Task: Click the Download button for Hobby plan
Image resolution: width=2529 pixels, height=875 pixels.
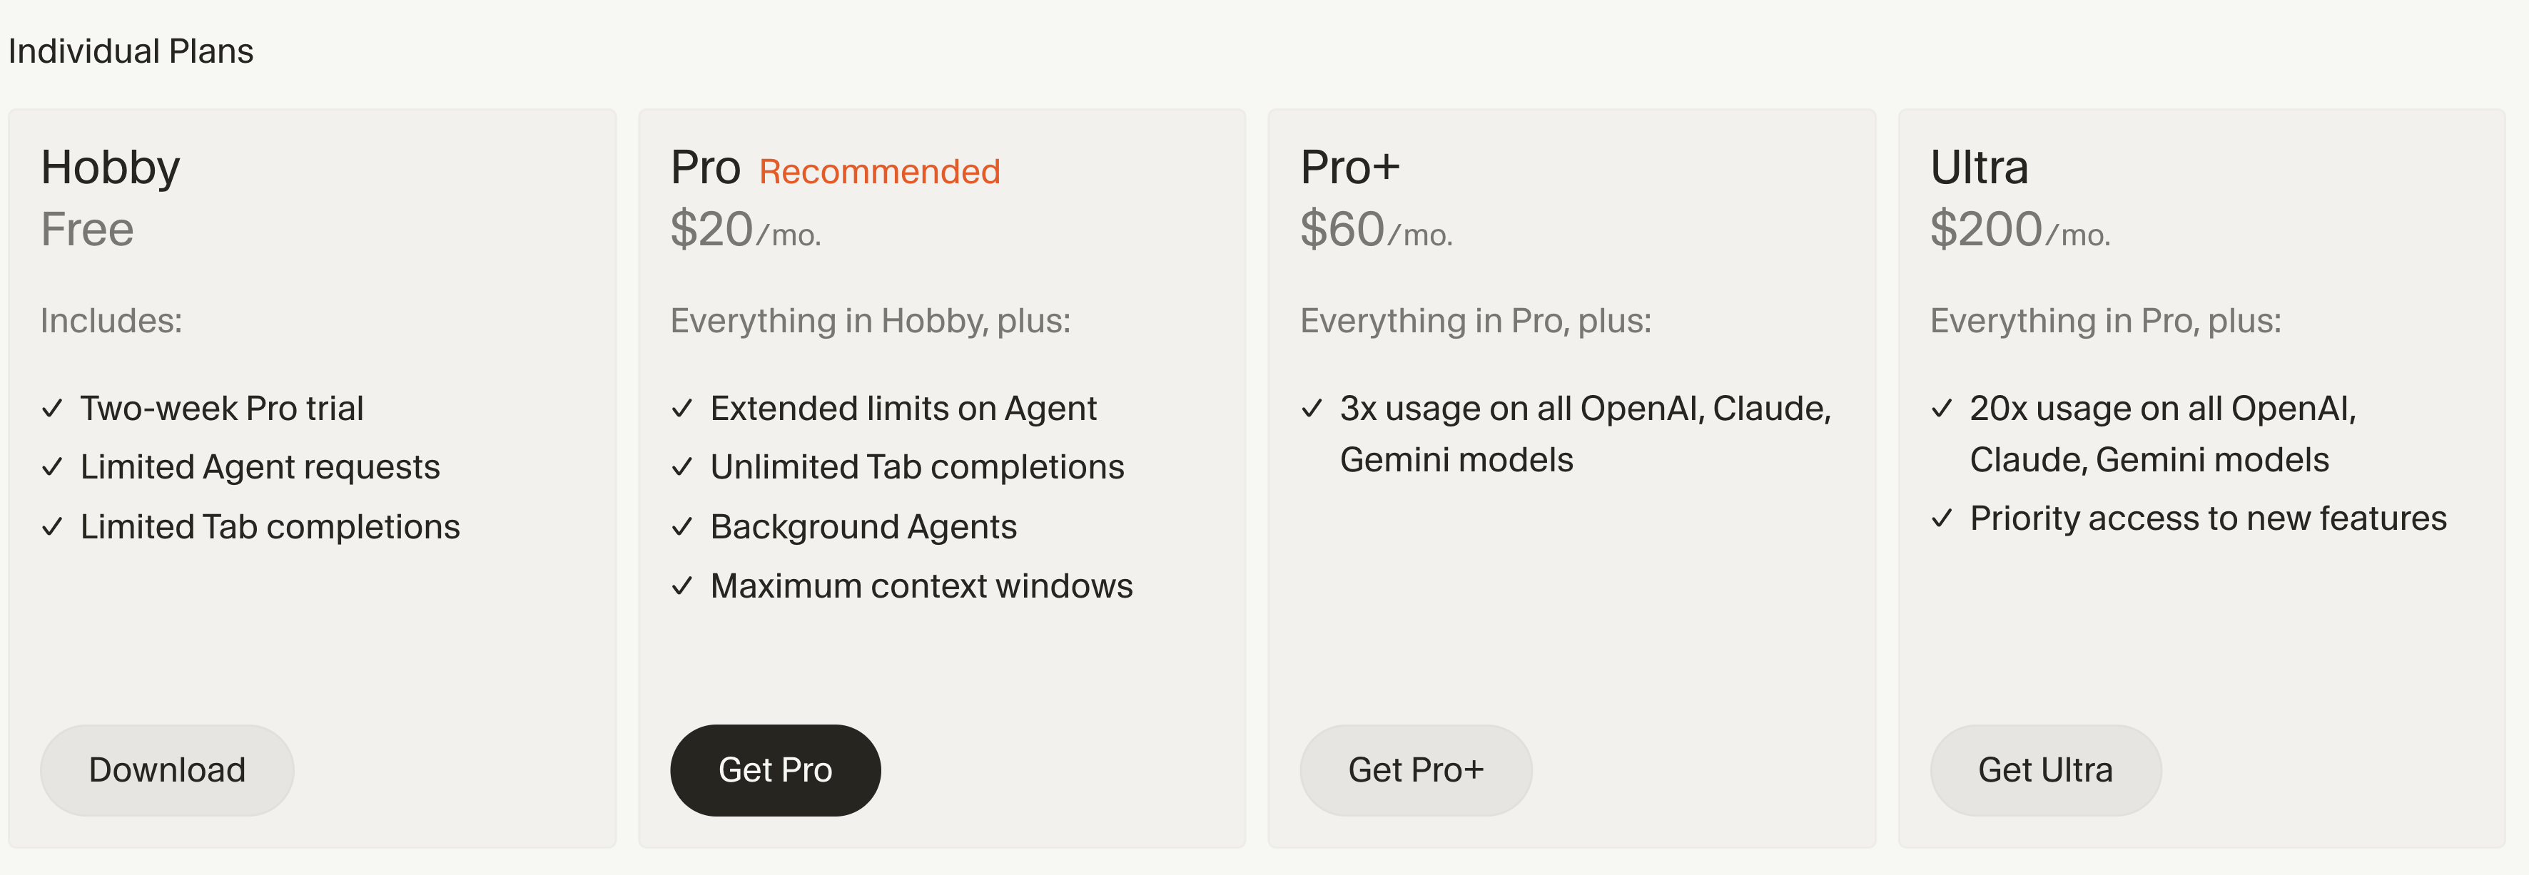Action: coord(167,770)
